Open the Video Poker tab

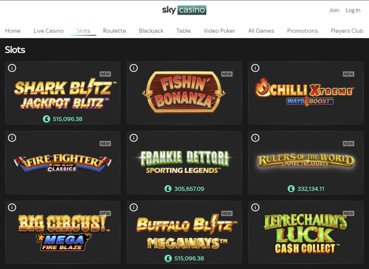(219, 31)
